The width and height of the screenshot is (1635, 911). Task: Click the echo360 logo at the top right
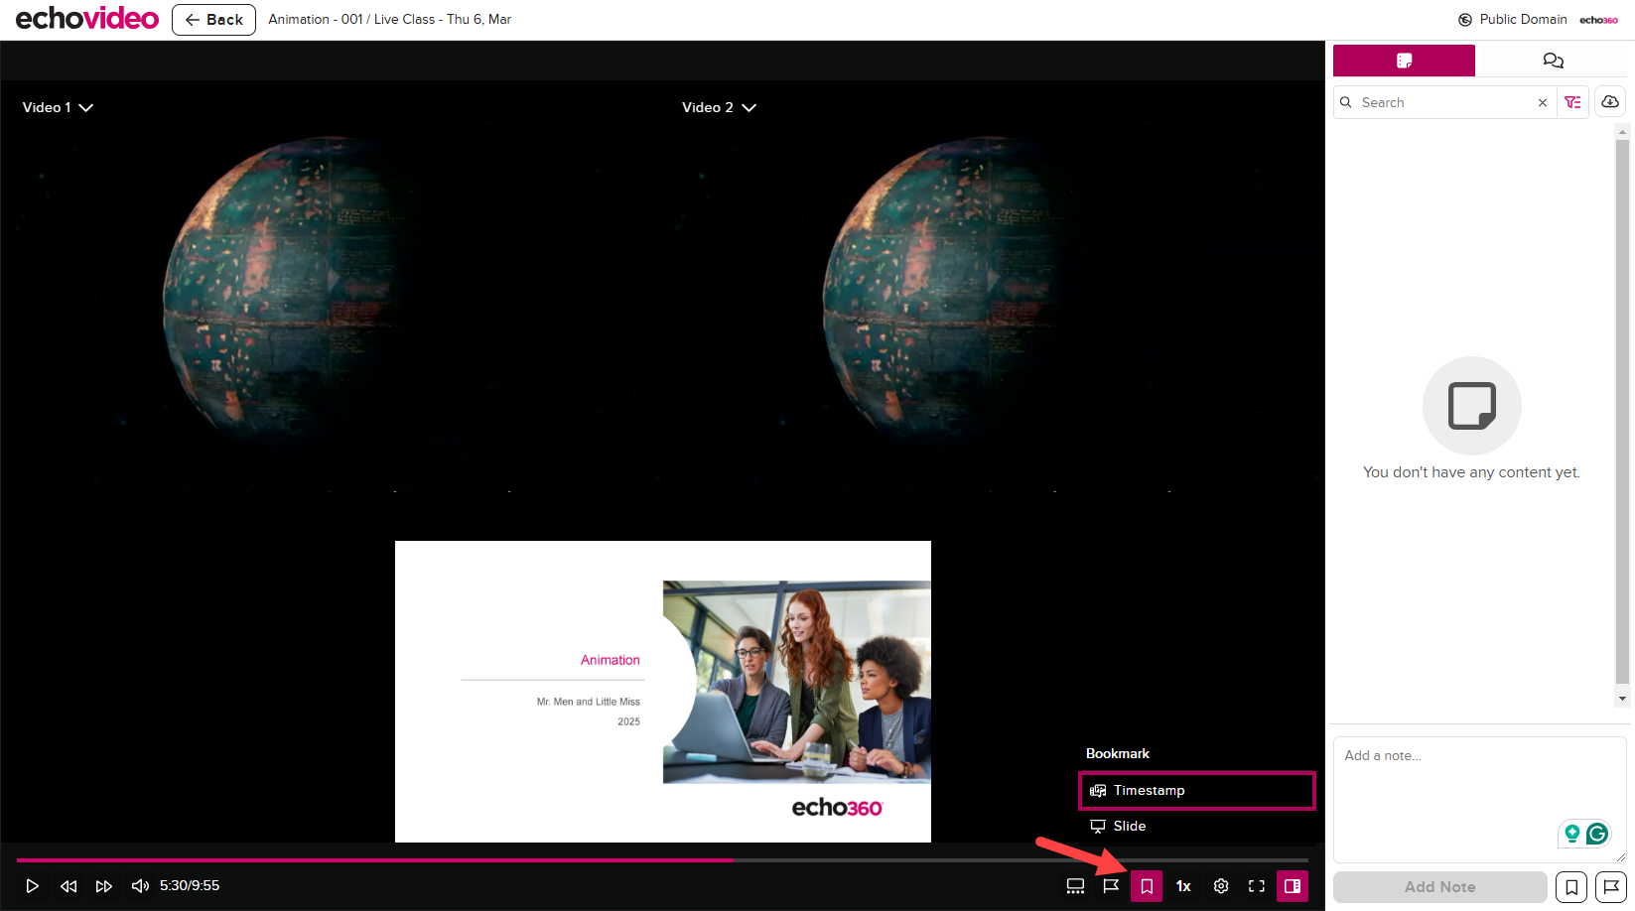click(1598, 20)
